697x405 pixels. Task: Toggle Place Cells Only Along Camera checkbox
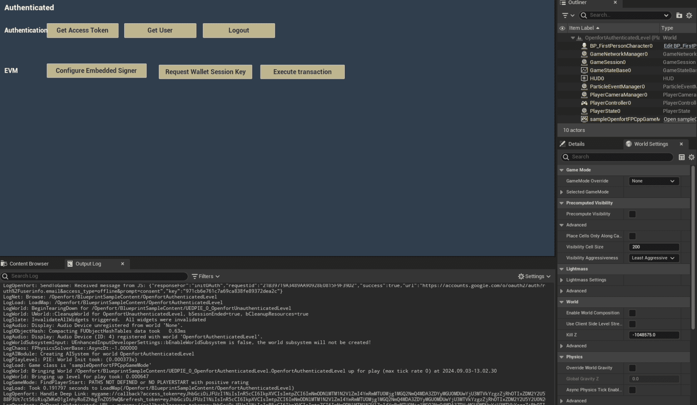tap(632, 236)
